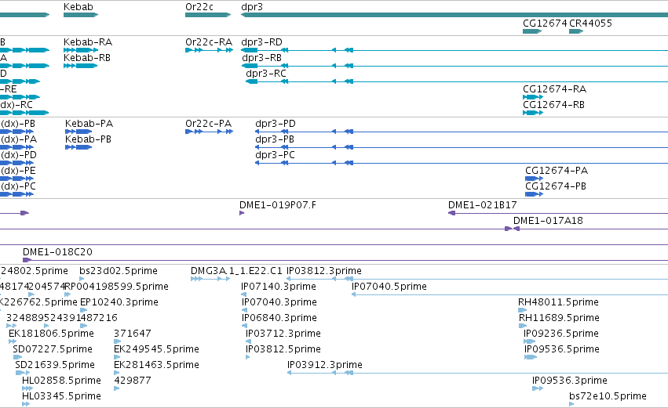Select the DME1-018C20 clone label
668x408 pixels.
(57, 252)
